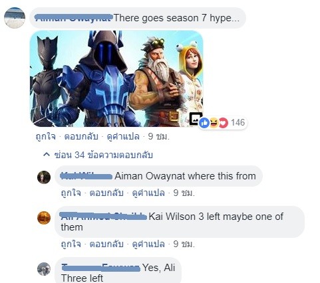Open top commenter's profile picture

15,18
